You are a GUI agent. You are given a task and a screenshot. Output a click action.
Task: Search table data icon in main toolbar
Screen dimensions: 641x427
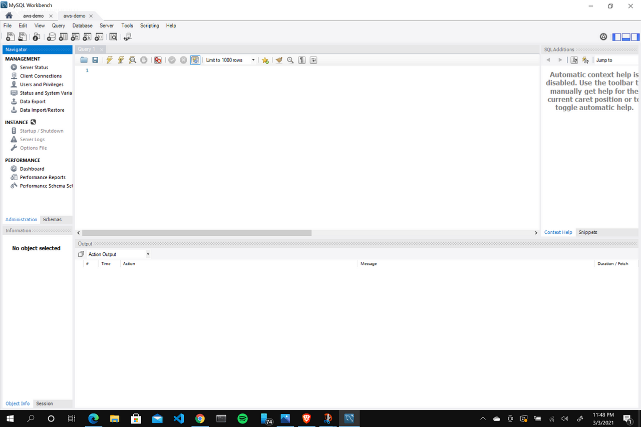[x=113, y=37]
